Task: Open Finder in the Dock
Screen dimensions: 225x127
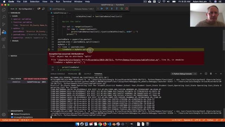Action: (x=77, y=124)
